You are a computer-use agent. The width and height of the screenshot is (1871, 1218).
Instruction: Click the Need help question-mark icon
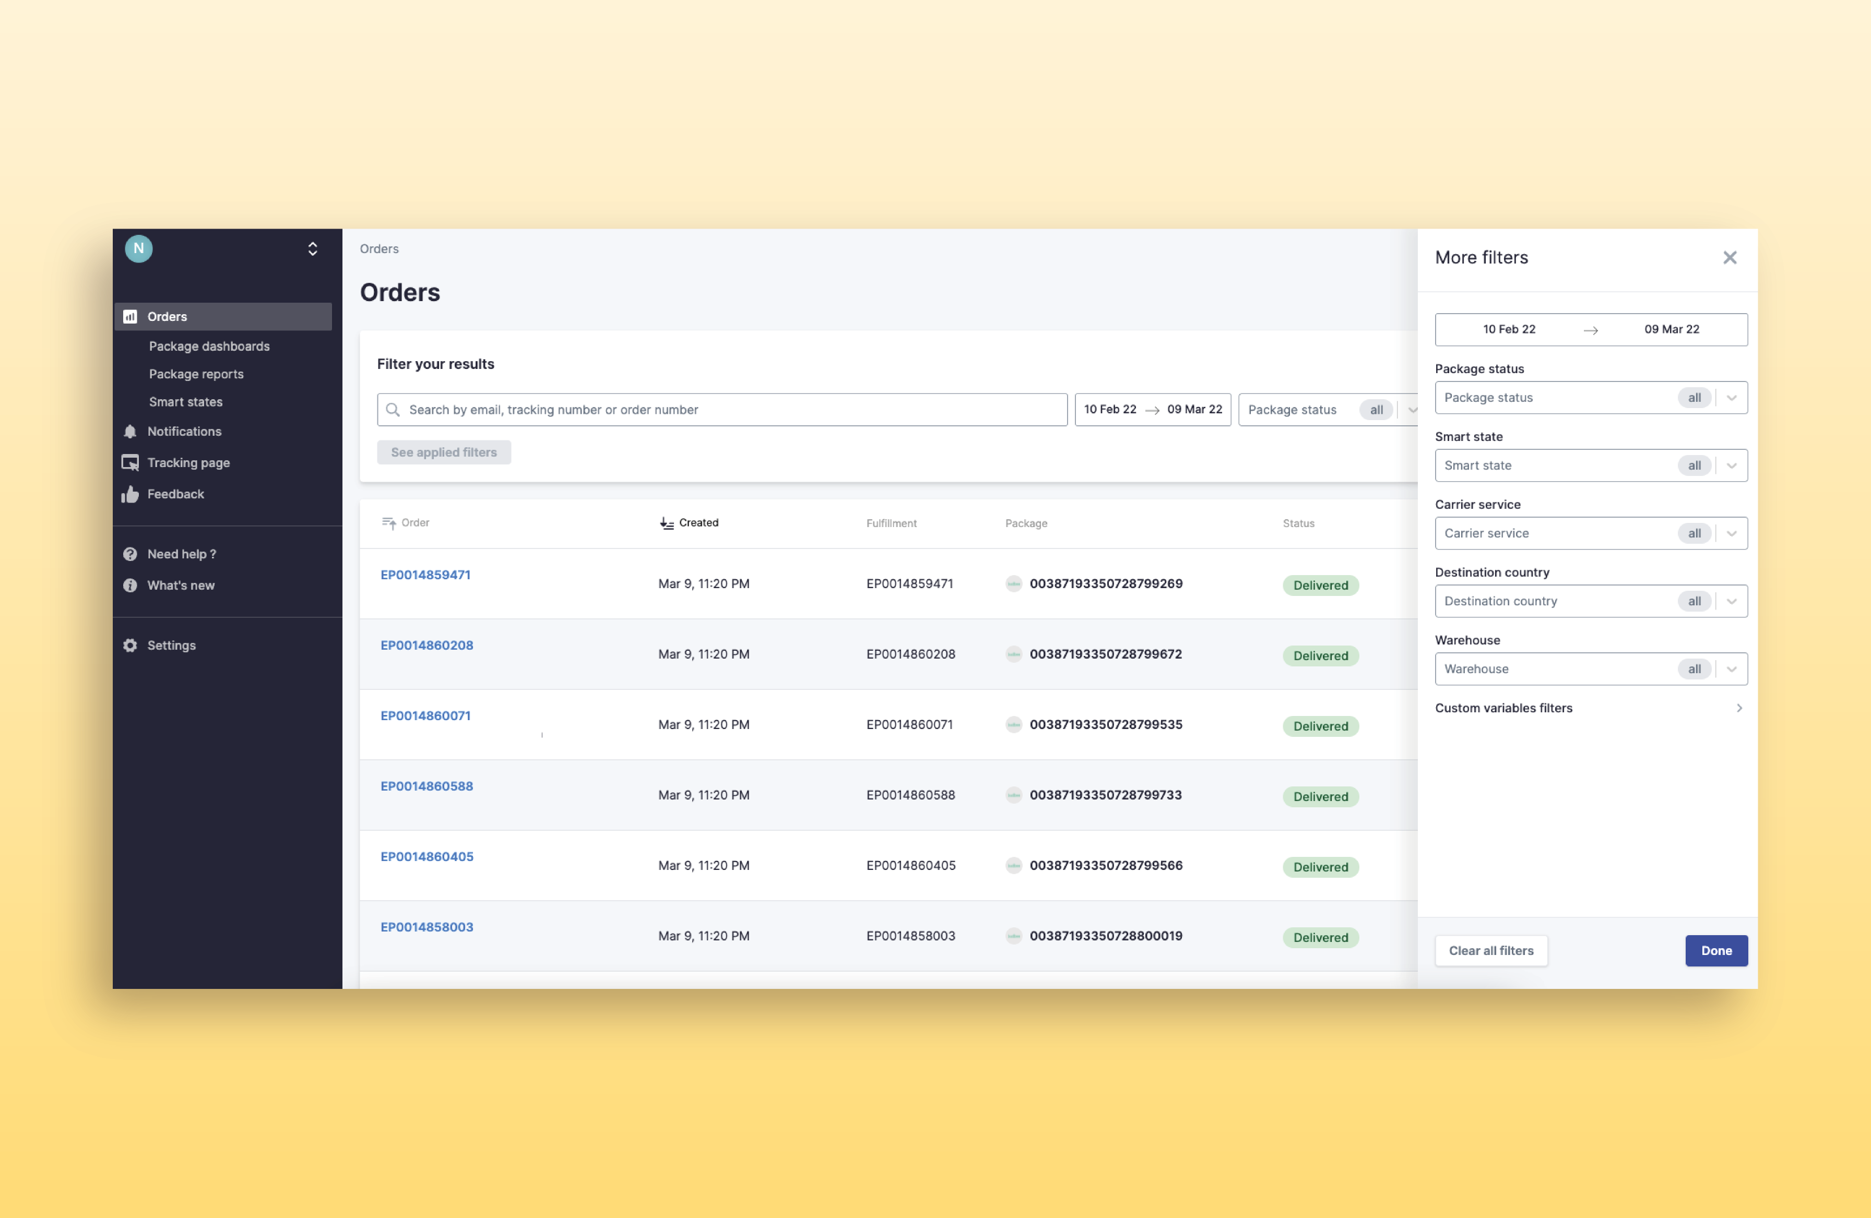131,554
